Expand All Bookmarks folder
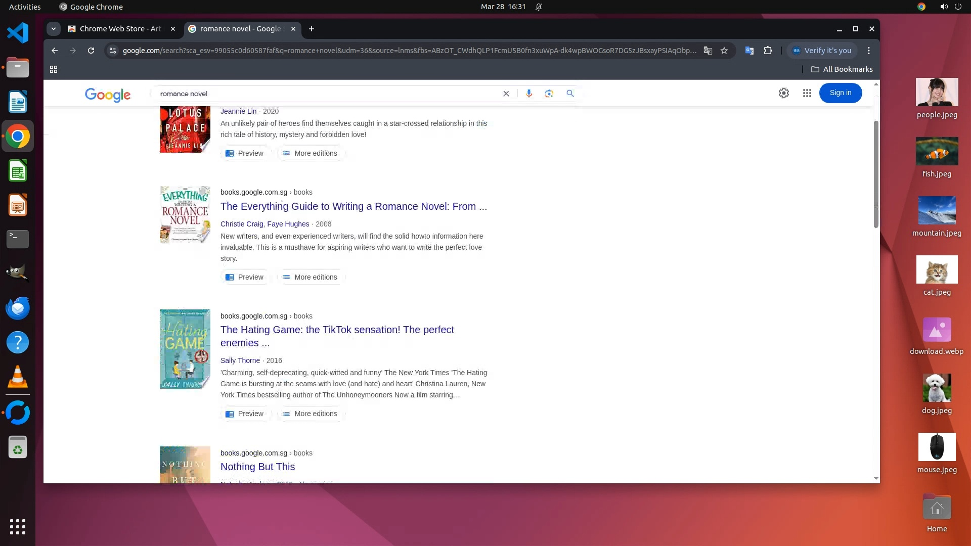 pyautogui.click(x=842, y=69)
